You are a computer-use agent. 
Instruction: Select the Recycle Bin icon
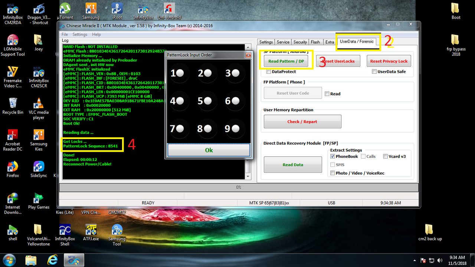13,106
